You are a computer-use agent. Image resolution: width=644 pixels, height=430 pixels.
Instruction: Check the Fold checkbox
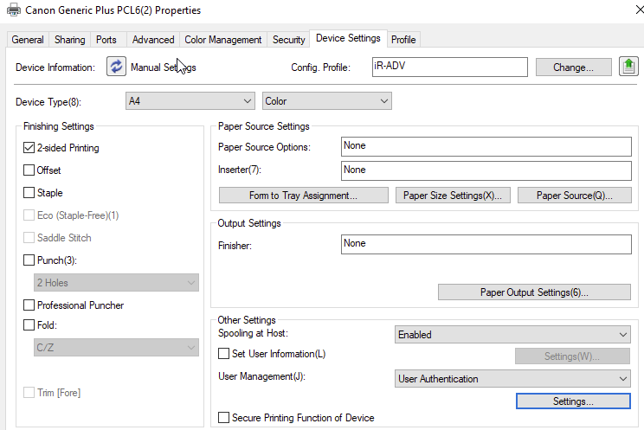29,324
